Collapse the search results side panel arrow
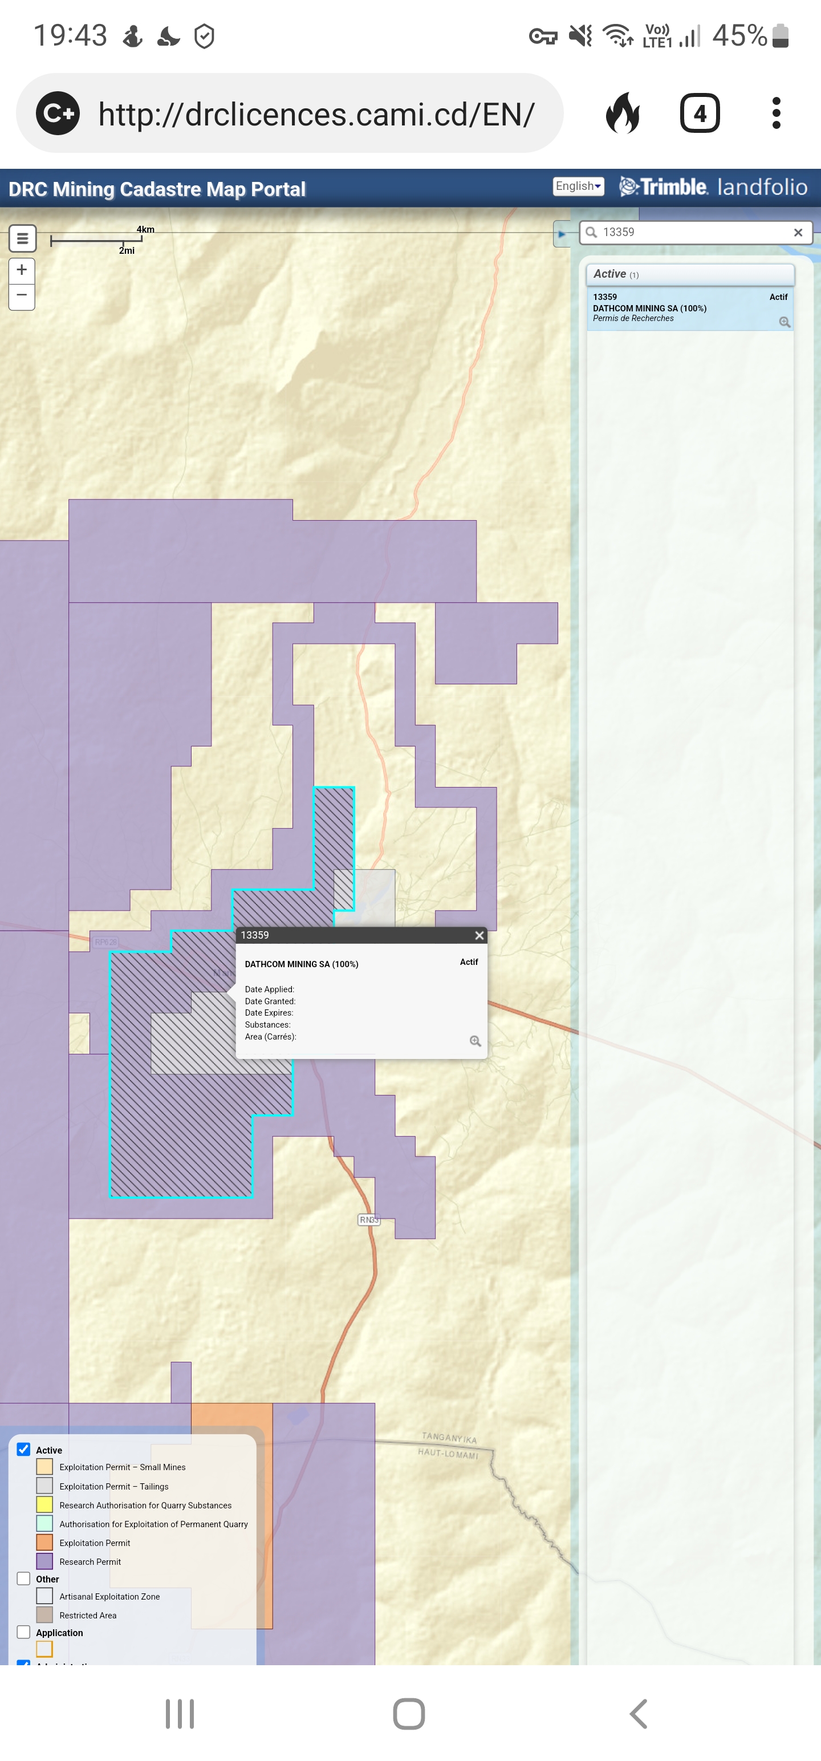 click(x=561, y=234)
